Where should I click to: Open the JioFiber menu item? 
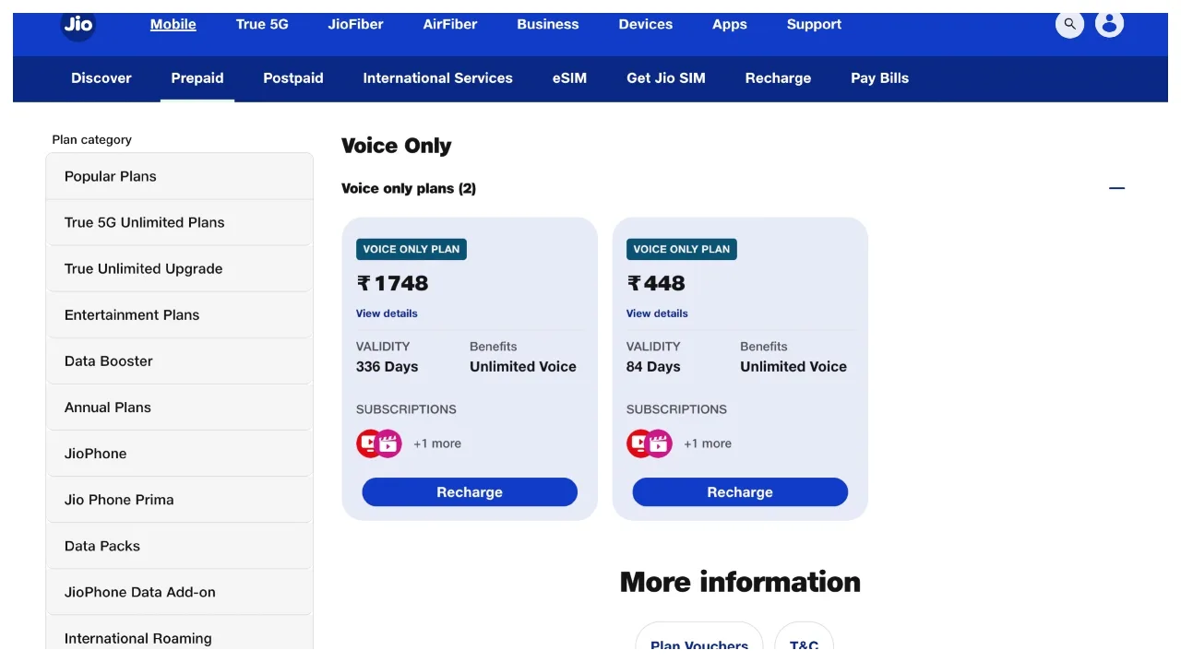pyautogui.click(x=355, y=25)
